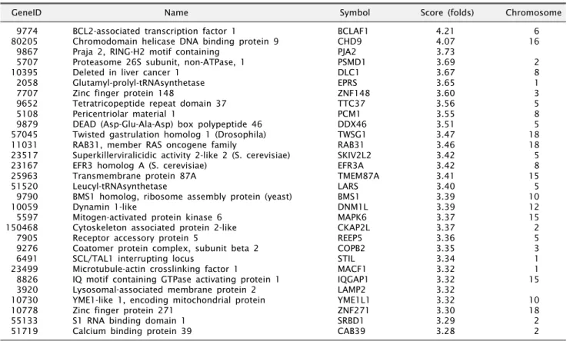Select GeneID 23167
Screen dimensions: 570x341
[x=25, y=165]
